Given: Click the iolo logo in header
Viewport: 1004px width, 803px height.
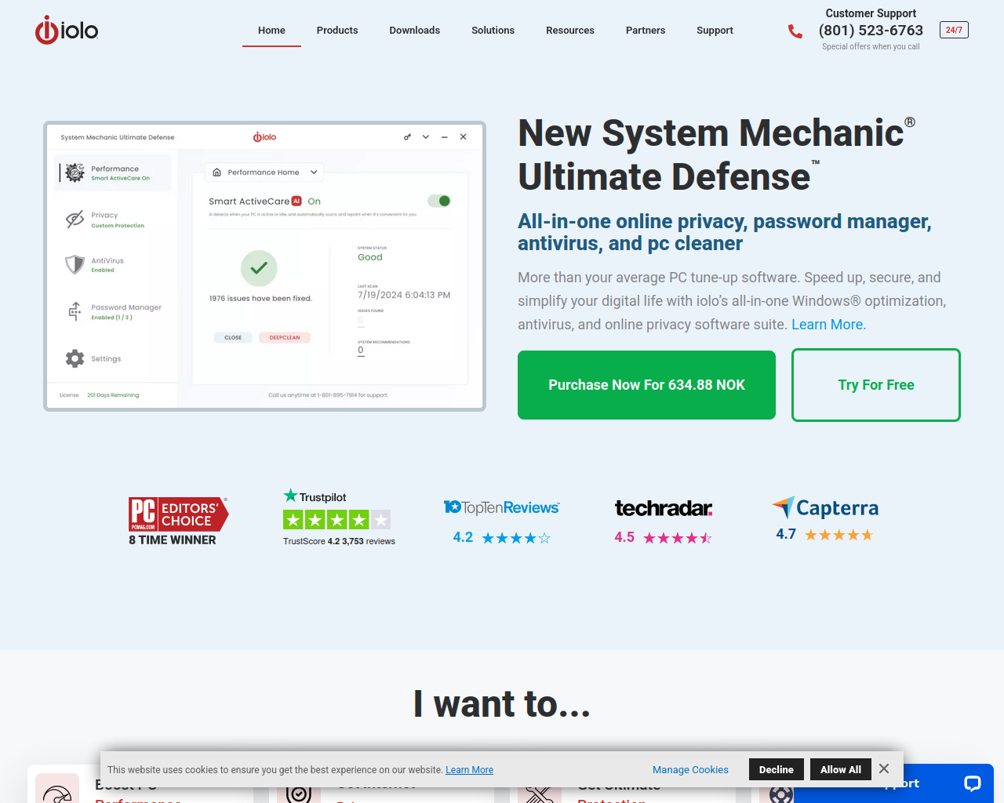Looking at the screenshot, I should click(x=67, y=30).
